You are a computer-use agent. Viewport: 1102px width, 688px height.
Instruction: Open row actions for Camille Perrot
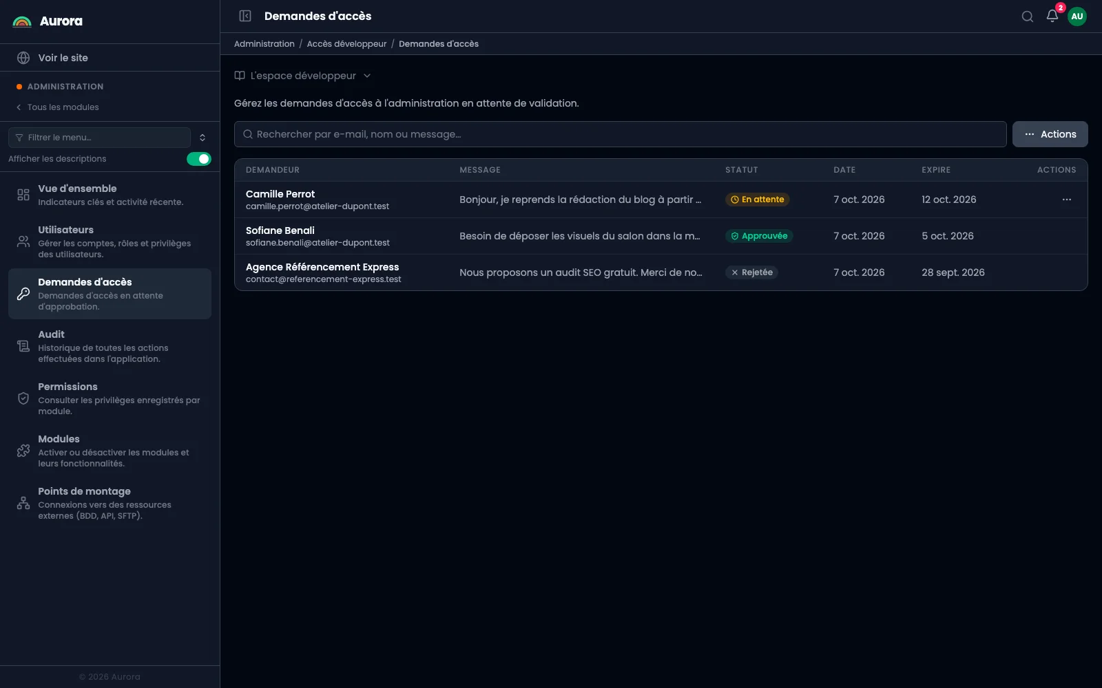click(1066, 200)
